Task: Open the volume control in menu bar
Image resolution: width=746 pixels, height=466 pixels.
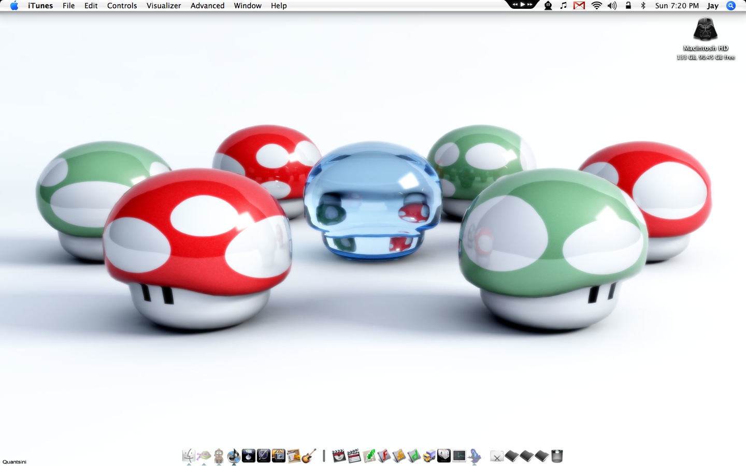Action: click(x=612, y=6)
